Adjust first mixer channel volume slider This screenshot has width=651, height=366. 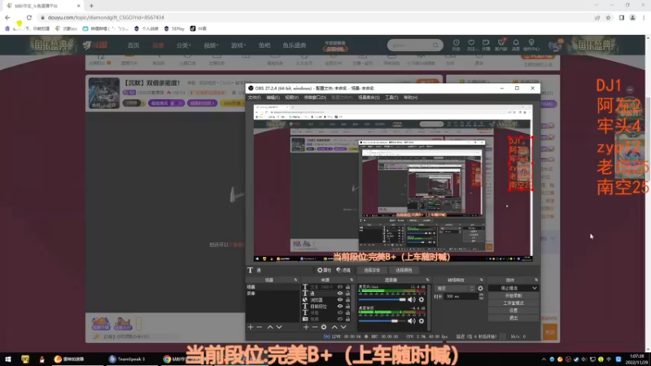[382, 299]
